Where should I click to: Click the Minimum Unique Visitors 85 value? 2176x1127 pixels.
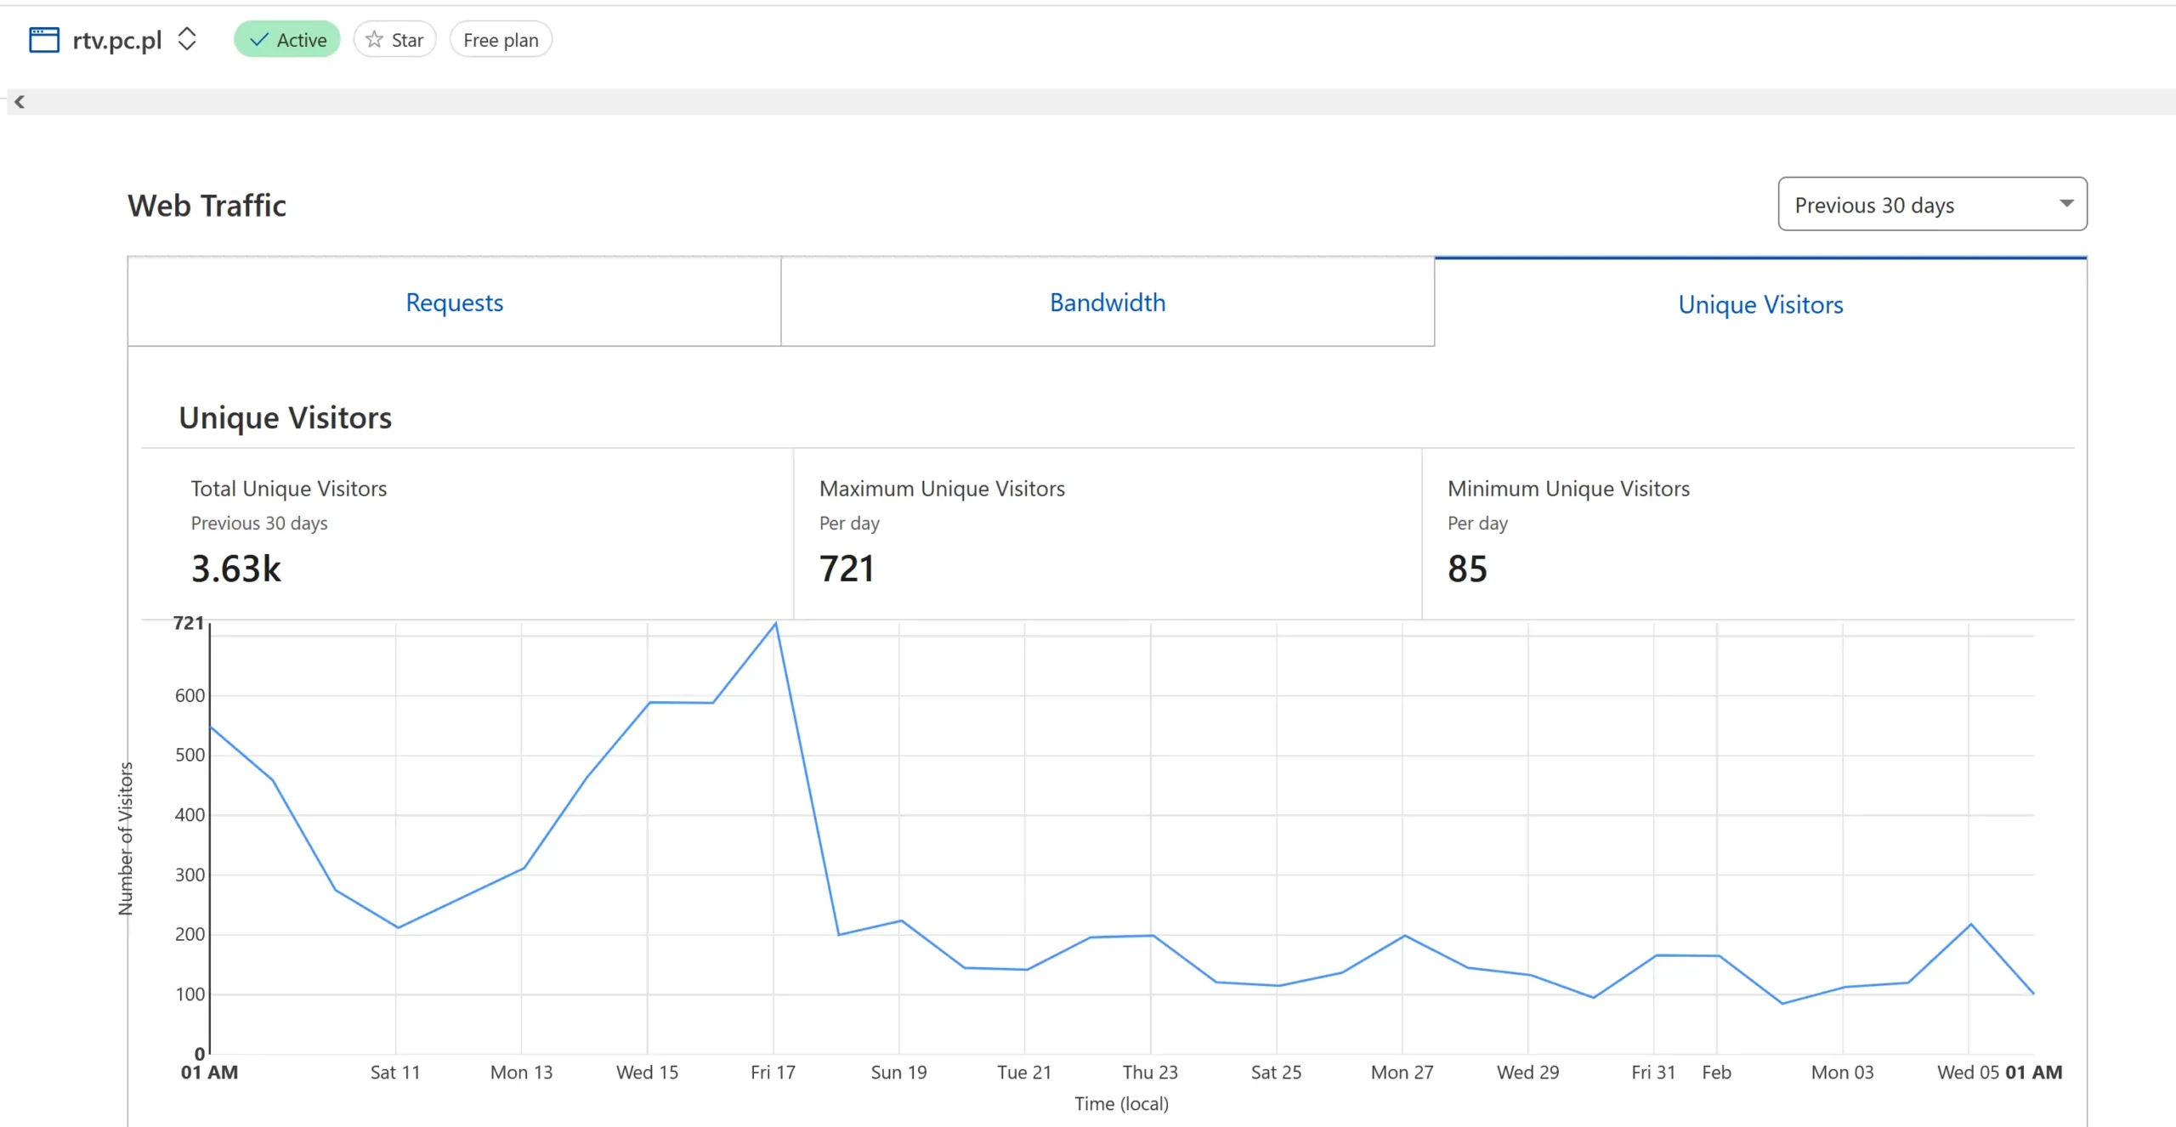pyautogui.click(x=1467, y=569)
